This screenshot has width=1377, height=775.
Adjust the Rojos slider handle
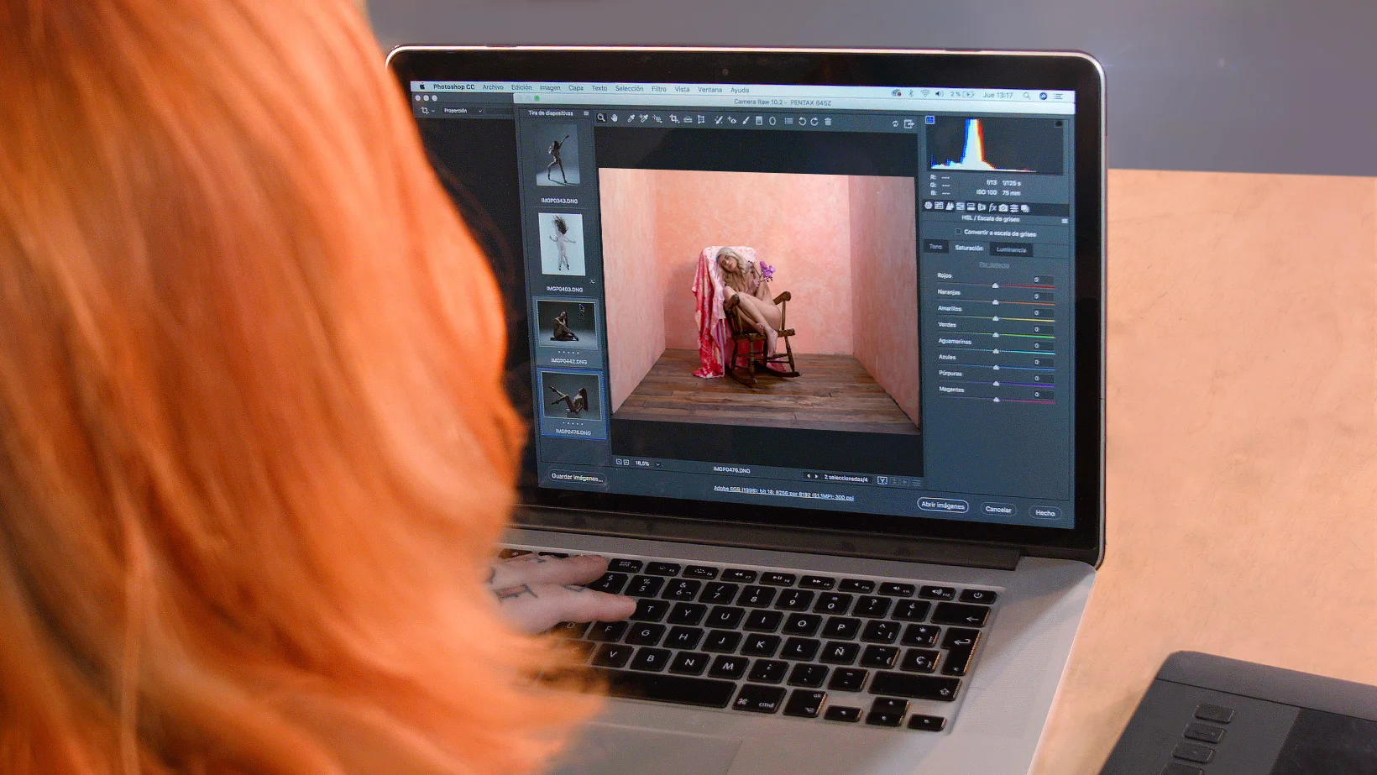[x=995, y=286]
